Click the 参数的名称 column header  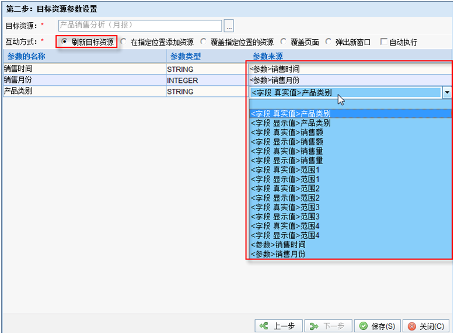click(84, 56)
